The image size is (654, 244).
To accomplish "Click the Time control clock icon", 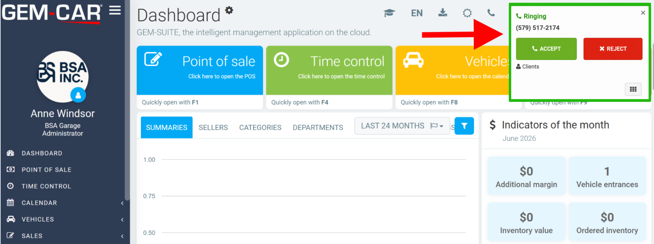I will click(x=281, y=60).
